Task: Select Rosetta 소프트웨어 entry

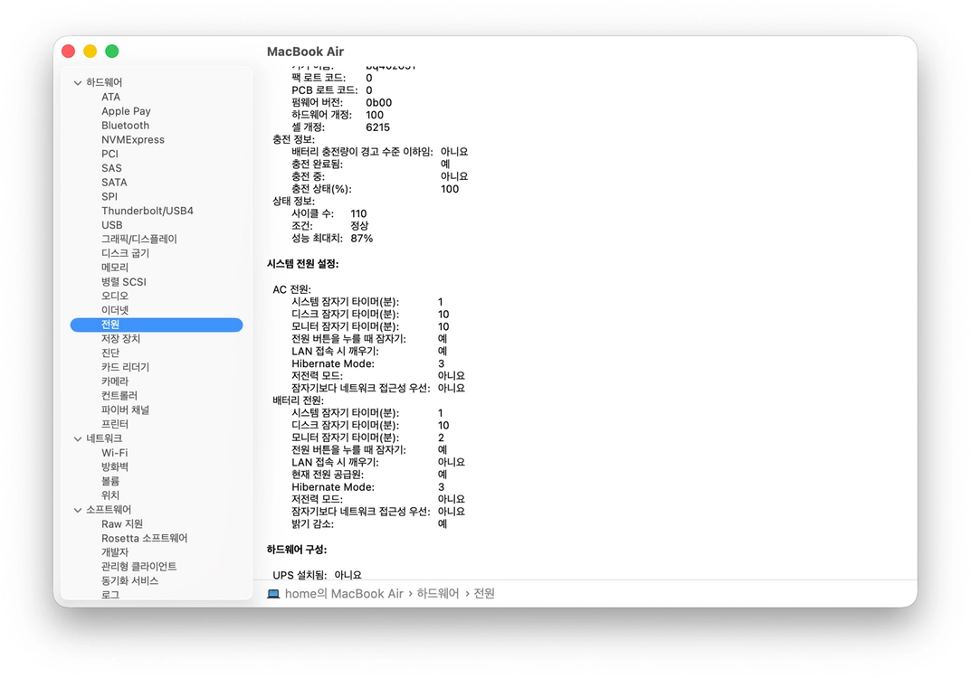Action: [x=144, y=539]
